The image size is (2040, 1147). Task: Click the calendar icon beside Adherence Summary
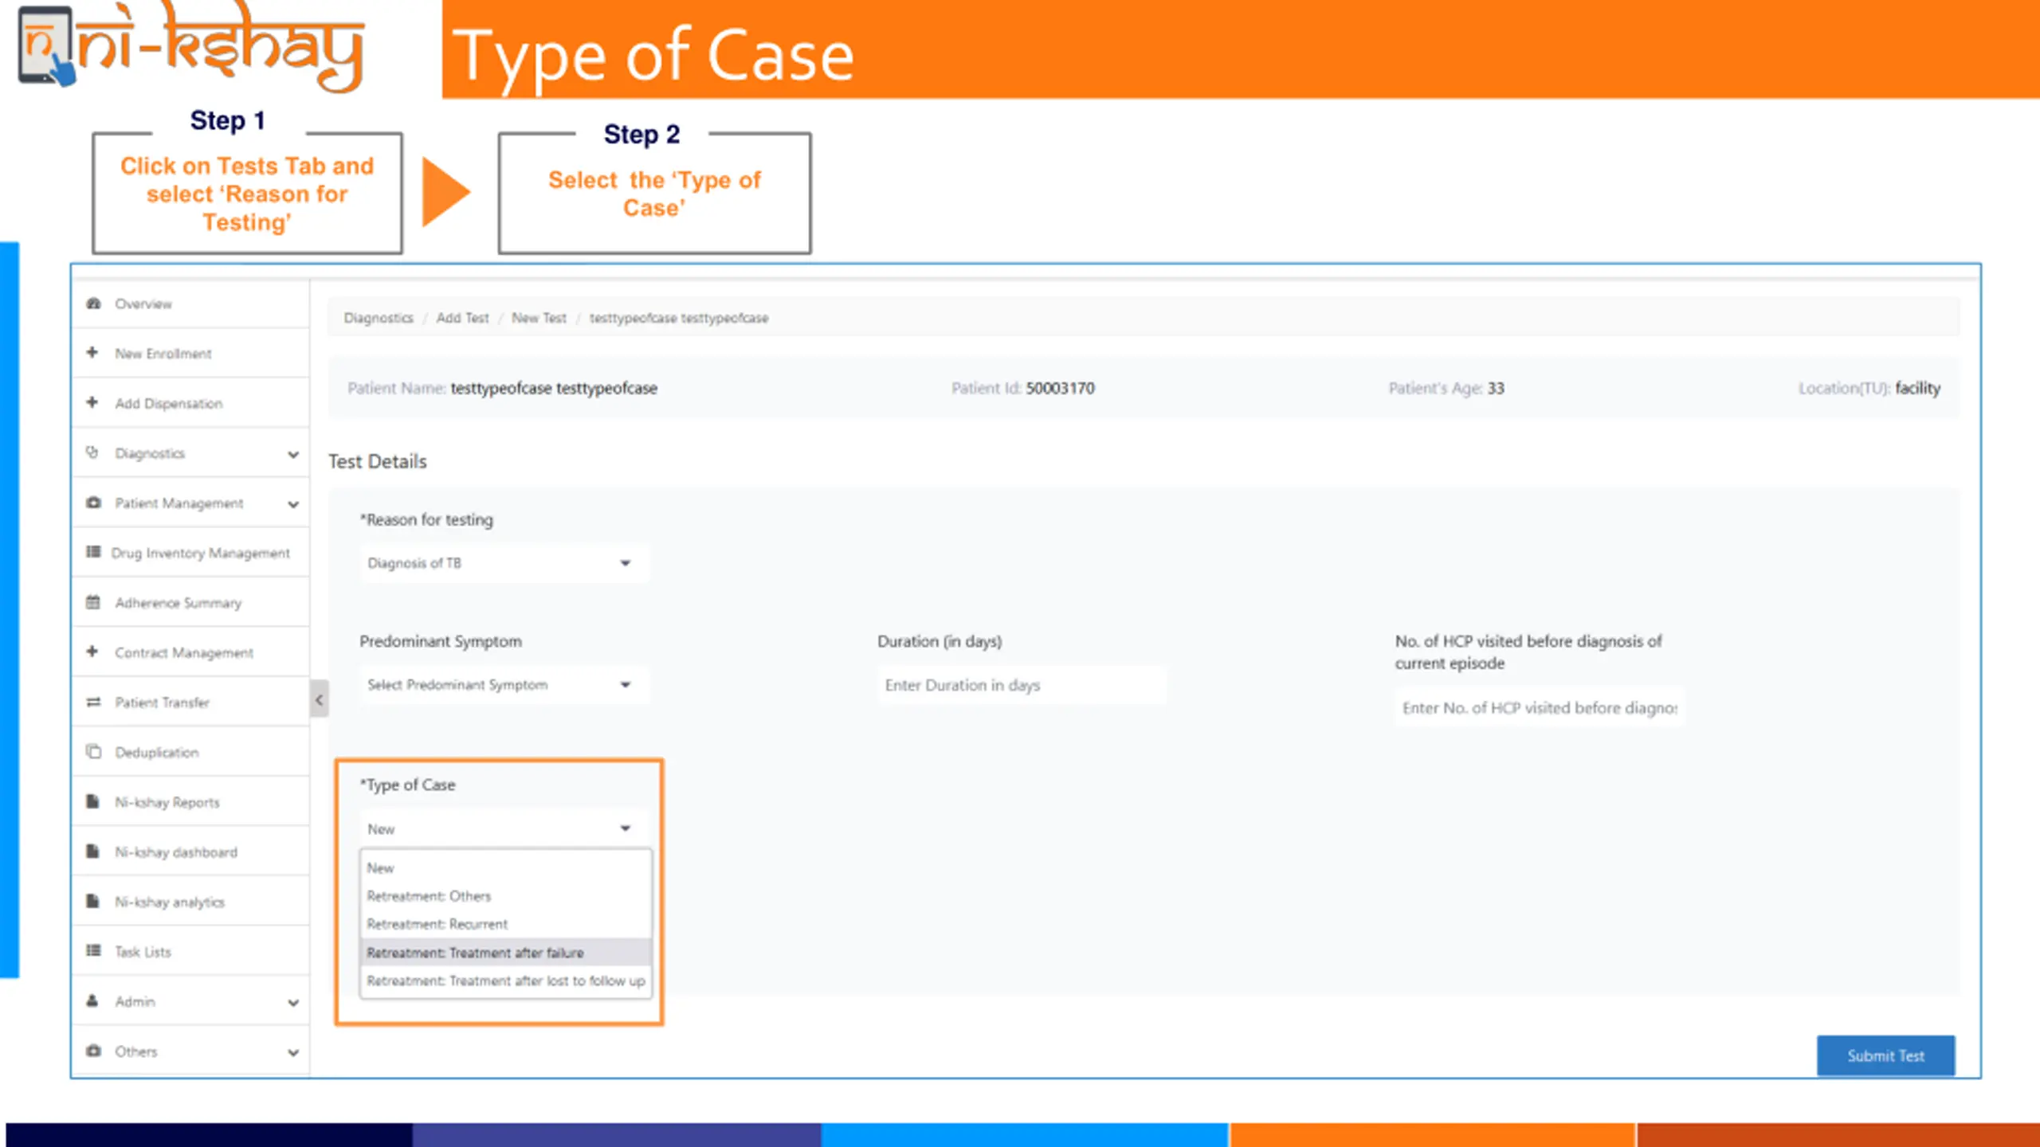(93, 602)
